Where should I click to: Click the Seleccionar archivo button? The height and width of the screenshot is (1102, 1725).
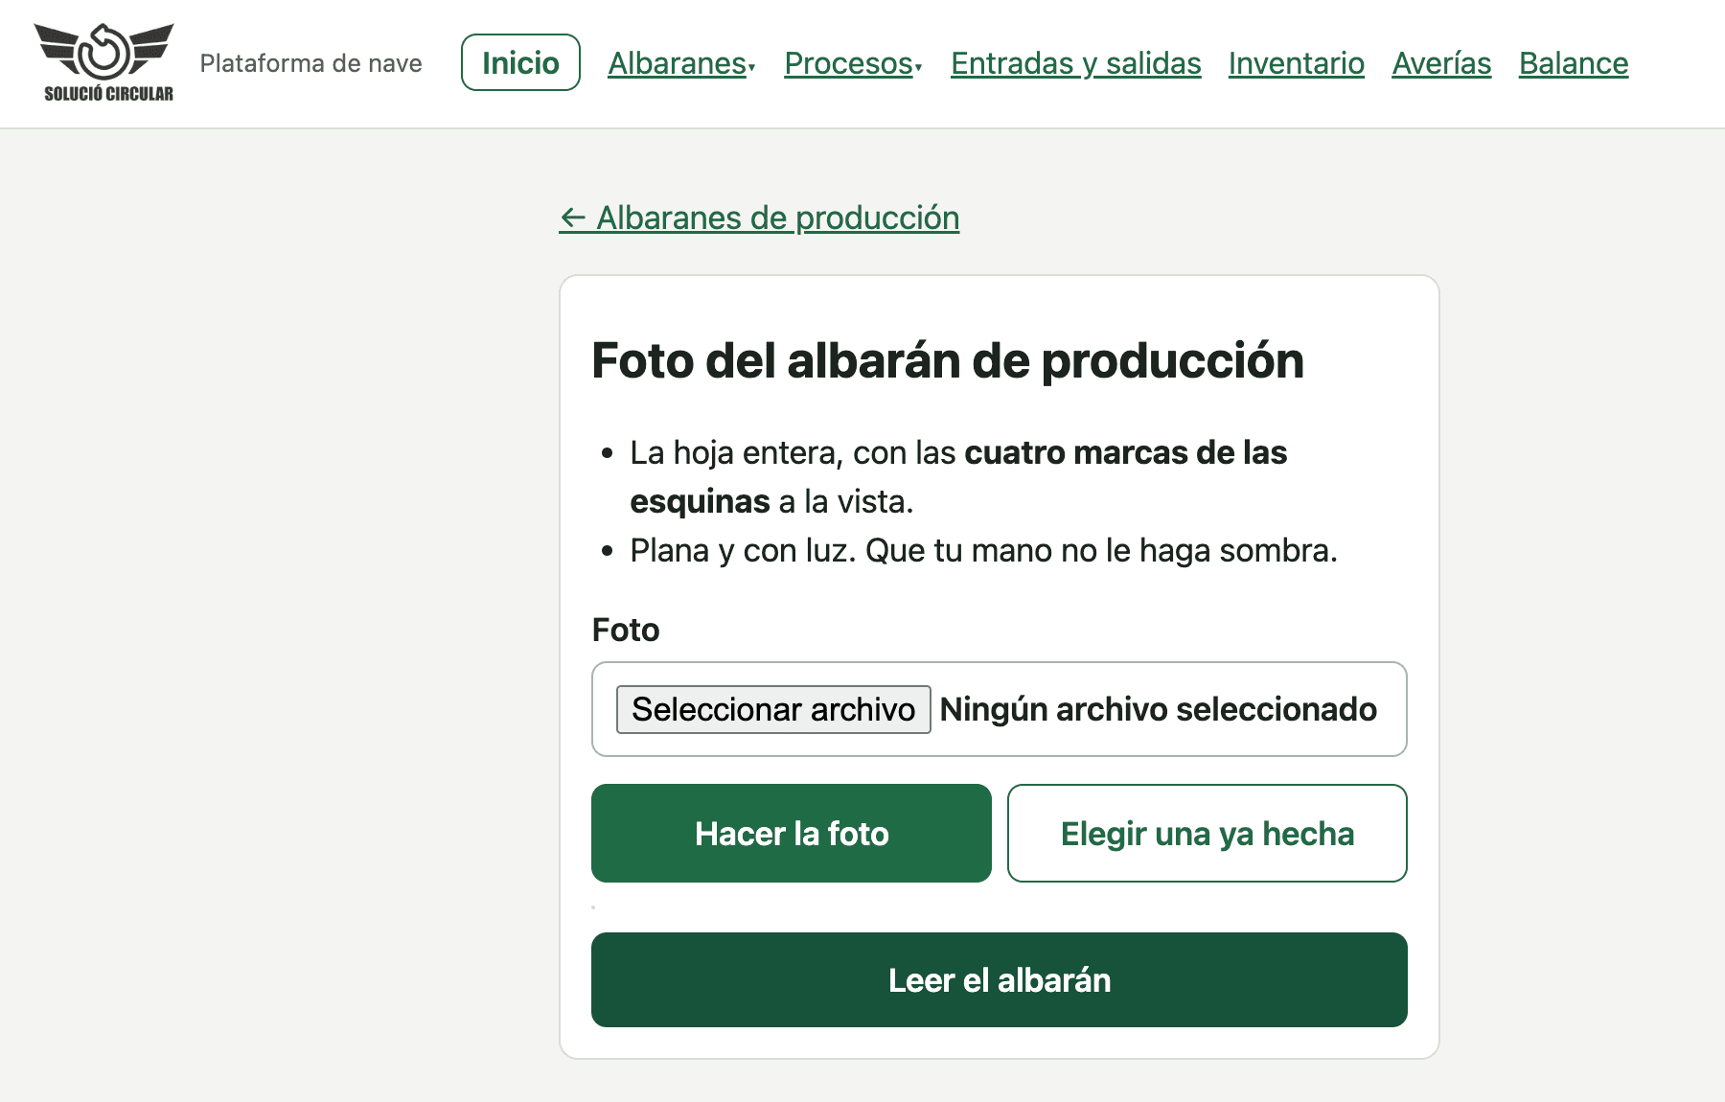click(773, 709)
